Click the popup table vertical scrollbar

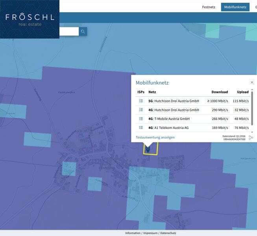click(252, 108)
